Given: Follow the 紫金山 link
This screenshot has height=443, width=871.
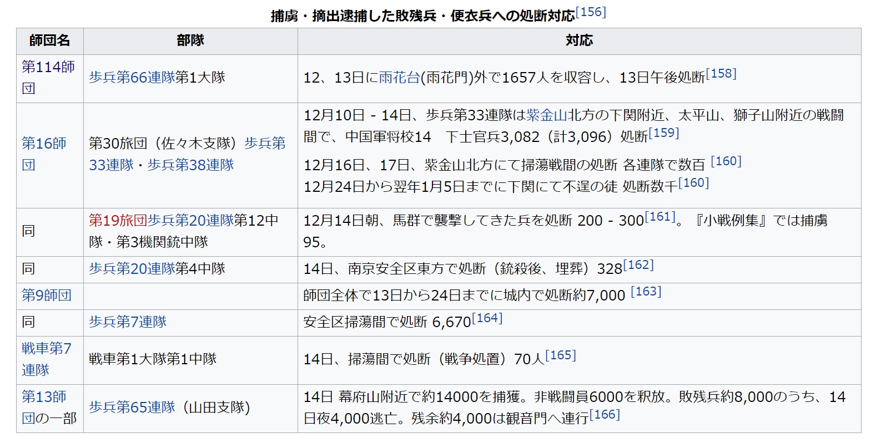Looking at the screenshot, I should coord(546,115).
